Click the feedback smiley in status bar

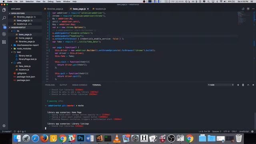[x=252, y=132]
